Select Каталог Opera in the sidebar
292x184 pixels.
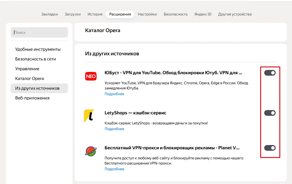[39, 79]
